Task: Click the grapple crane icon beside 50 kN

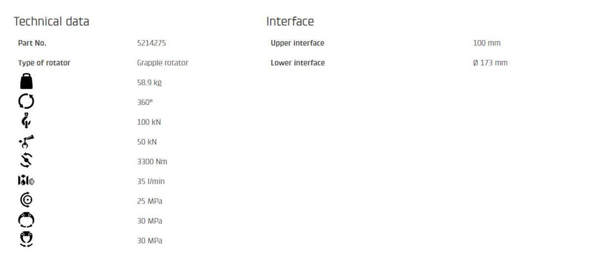Action: [26, 141]
